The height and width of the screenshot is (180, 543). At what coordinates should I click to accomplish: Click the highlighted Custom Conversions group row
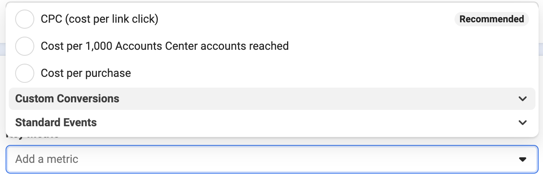pos(272,99)
